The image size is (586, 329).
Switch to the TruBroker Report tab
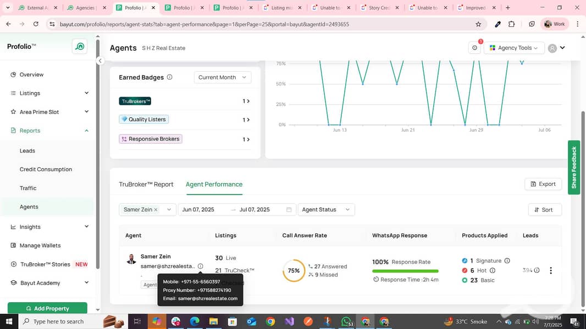pyautogui.click(x=146, y=184)
